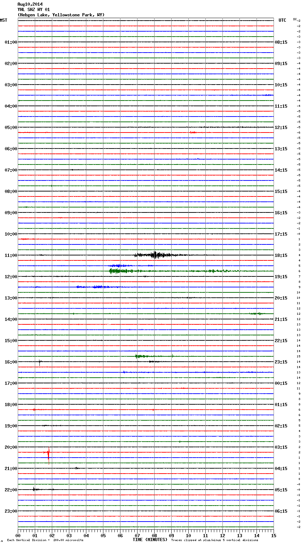Screen dimensions: 302x545
Task: Click x-axis minute tick label 10
Action: [188, 536]
